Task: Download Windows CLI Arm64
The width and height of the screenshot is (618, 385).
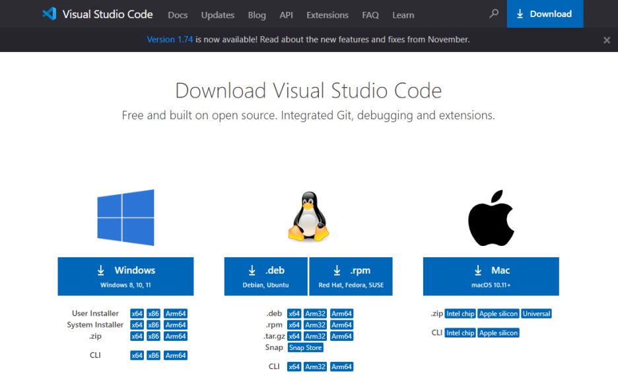Action: pyautogui.click(x=176, y=355)
